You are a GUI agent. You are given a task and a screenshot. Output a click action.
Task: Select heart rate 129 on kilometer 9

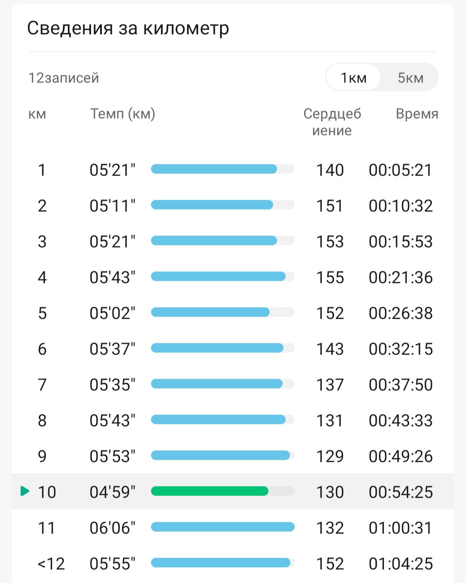[x=330, y=456]
